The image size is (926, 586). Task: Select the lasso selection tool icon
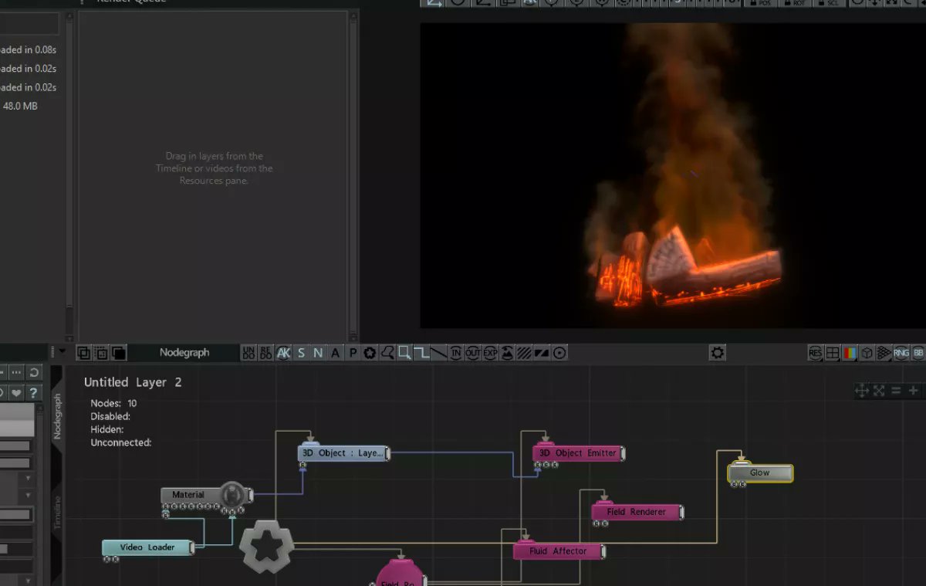click(x=387, y=353)
